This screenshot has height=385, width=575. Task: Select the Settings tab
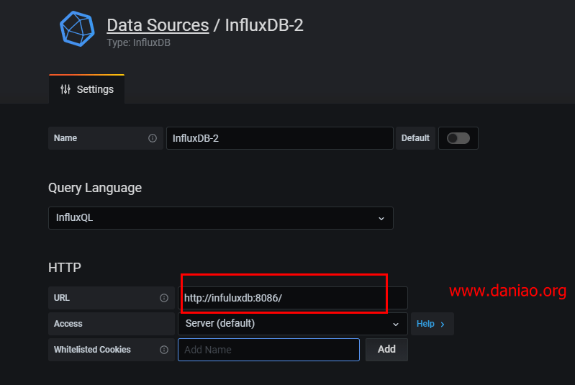click(86, 89)
